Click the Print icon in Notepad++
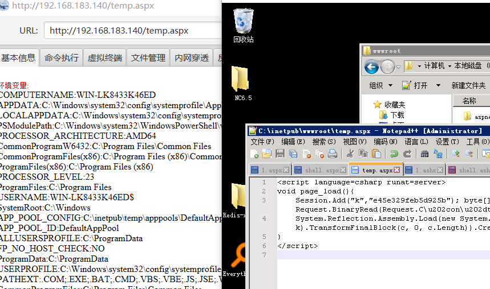 click(333, 154)
